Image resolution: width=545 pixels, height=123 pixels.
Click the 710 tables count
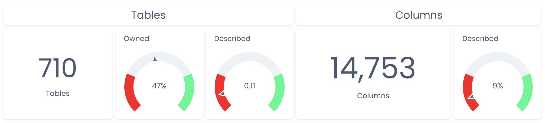click(58, 68)
